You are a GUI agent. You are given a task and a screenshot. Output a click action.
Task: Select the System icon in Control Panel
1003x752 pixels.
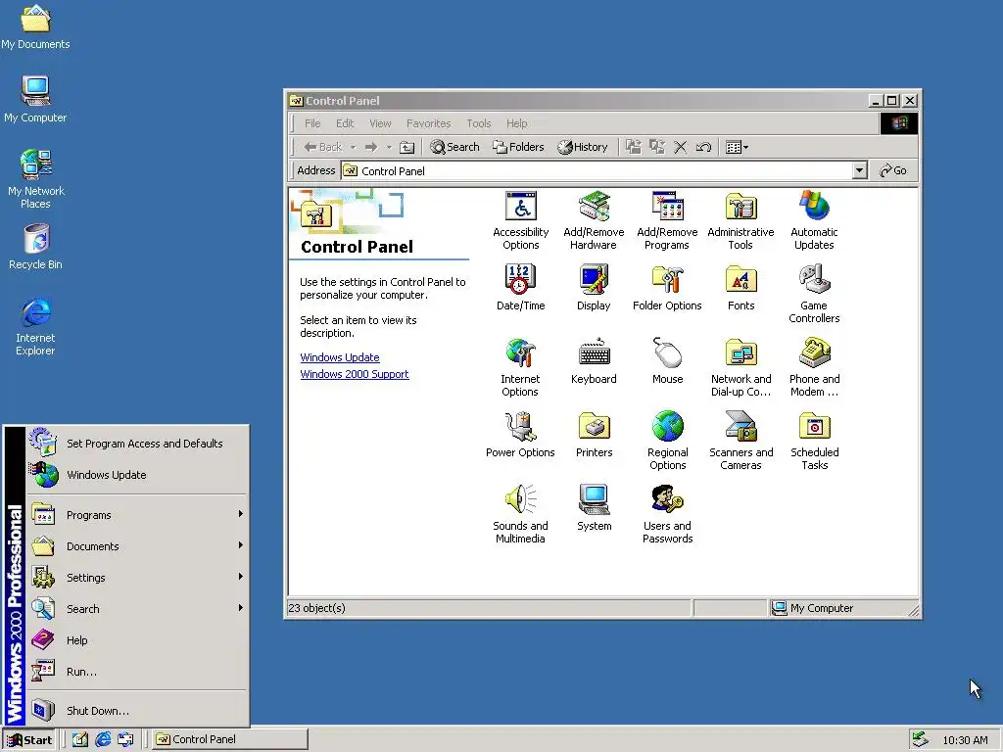pos(594,508)
